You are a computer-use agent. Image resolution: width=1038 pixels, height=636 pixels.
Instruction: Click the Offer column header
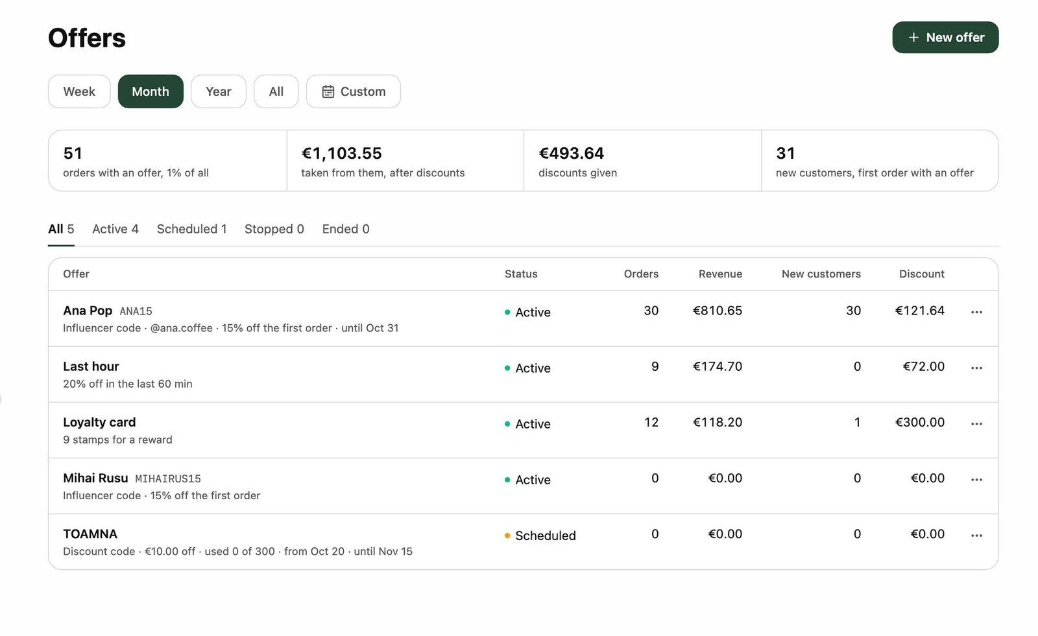pos(76,274)
